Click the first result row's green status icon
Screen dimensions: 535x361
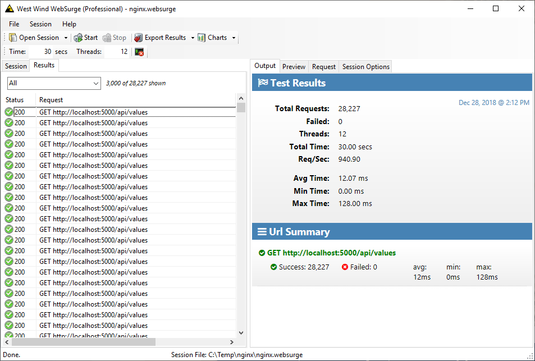point(9,112)
